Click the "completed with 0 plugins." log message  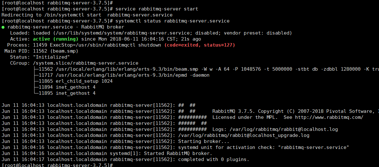pyautogui.click(x=214, y=159)
